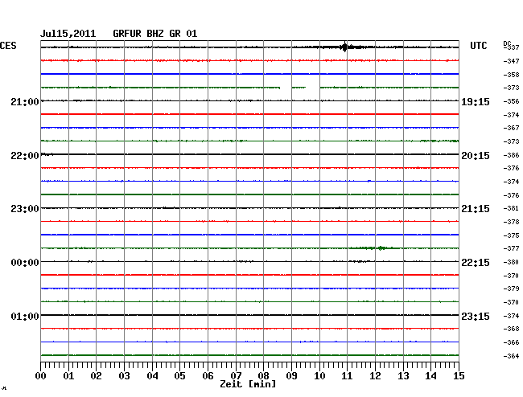Click the DC value "-356" beside 19:15
The width and height of the screenshot is (523, 397).
click(511, 101)
